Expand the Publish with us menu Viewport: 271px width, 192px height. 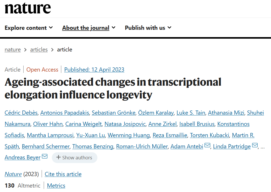click(148, 28)
